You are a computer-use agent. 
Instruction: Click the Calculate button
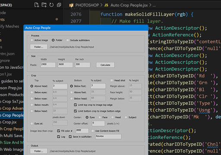coord(105,65)
